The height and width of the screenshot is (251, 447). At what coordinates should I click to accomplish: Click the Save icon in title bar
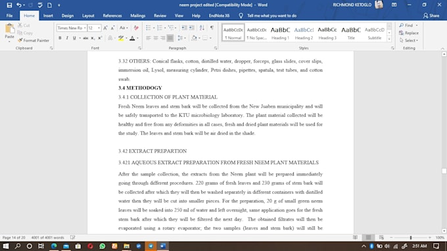click(x=9, y=5)
